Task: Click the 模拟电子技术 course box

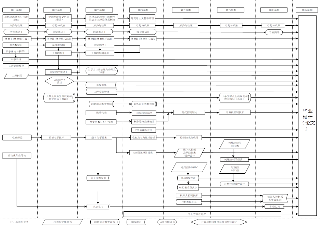Action: (56, 137)
